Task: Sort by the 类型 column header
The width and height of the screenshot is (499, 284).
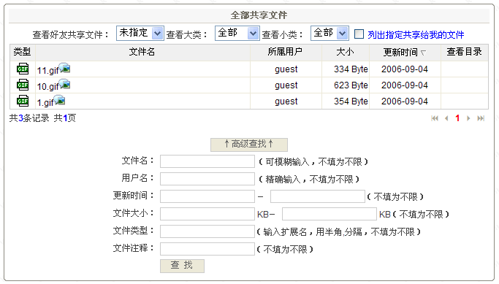Action: [22, 52]
